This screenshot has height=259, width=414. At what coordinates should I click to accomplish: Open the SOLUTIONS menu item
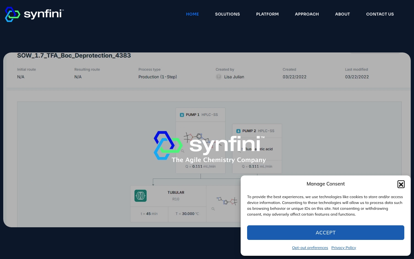[x=227, y=14]
